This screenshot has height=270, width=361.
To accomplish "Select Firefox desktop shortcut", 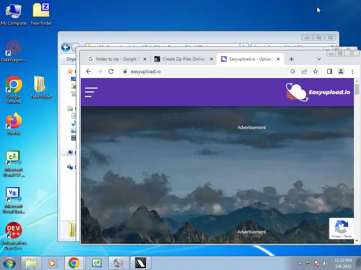I will pos(14,124).
